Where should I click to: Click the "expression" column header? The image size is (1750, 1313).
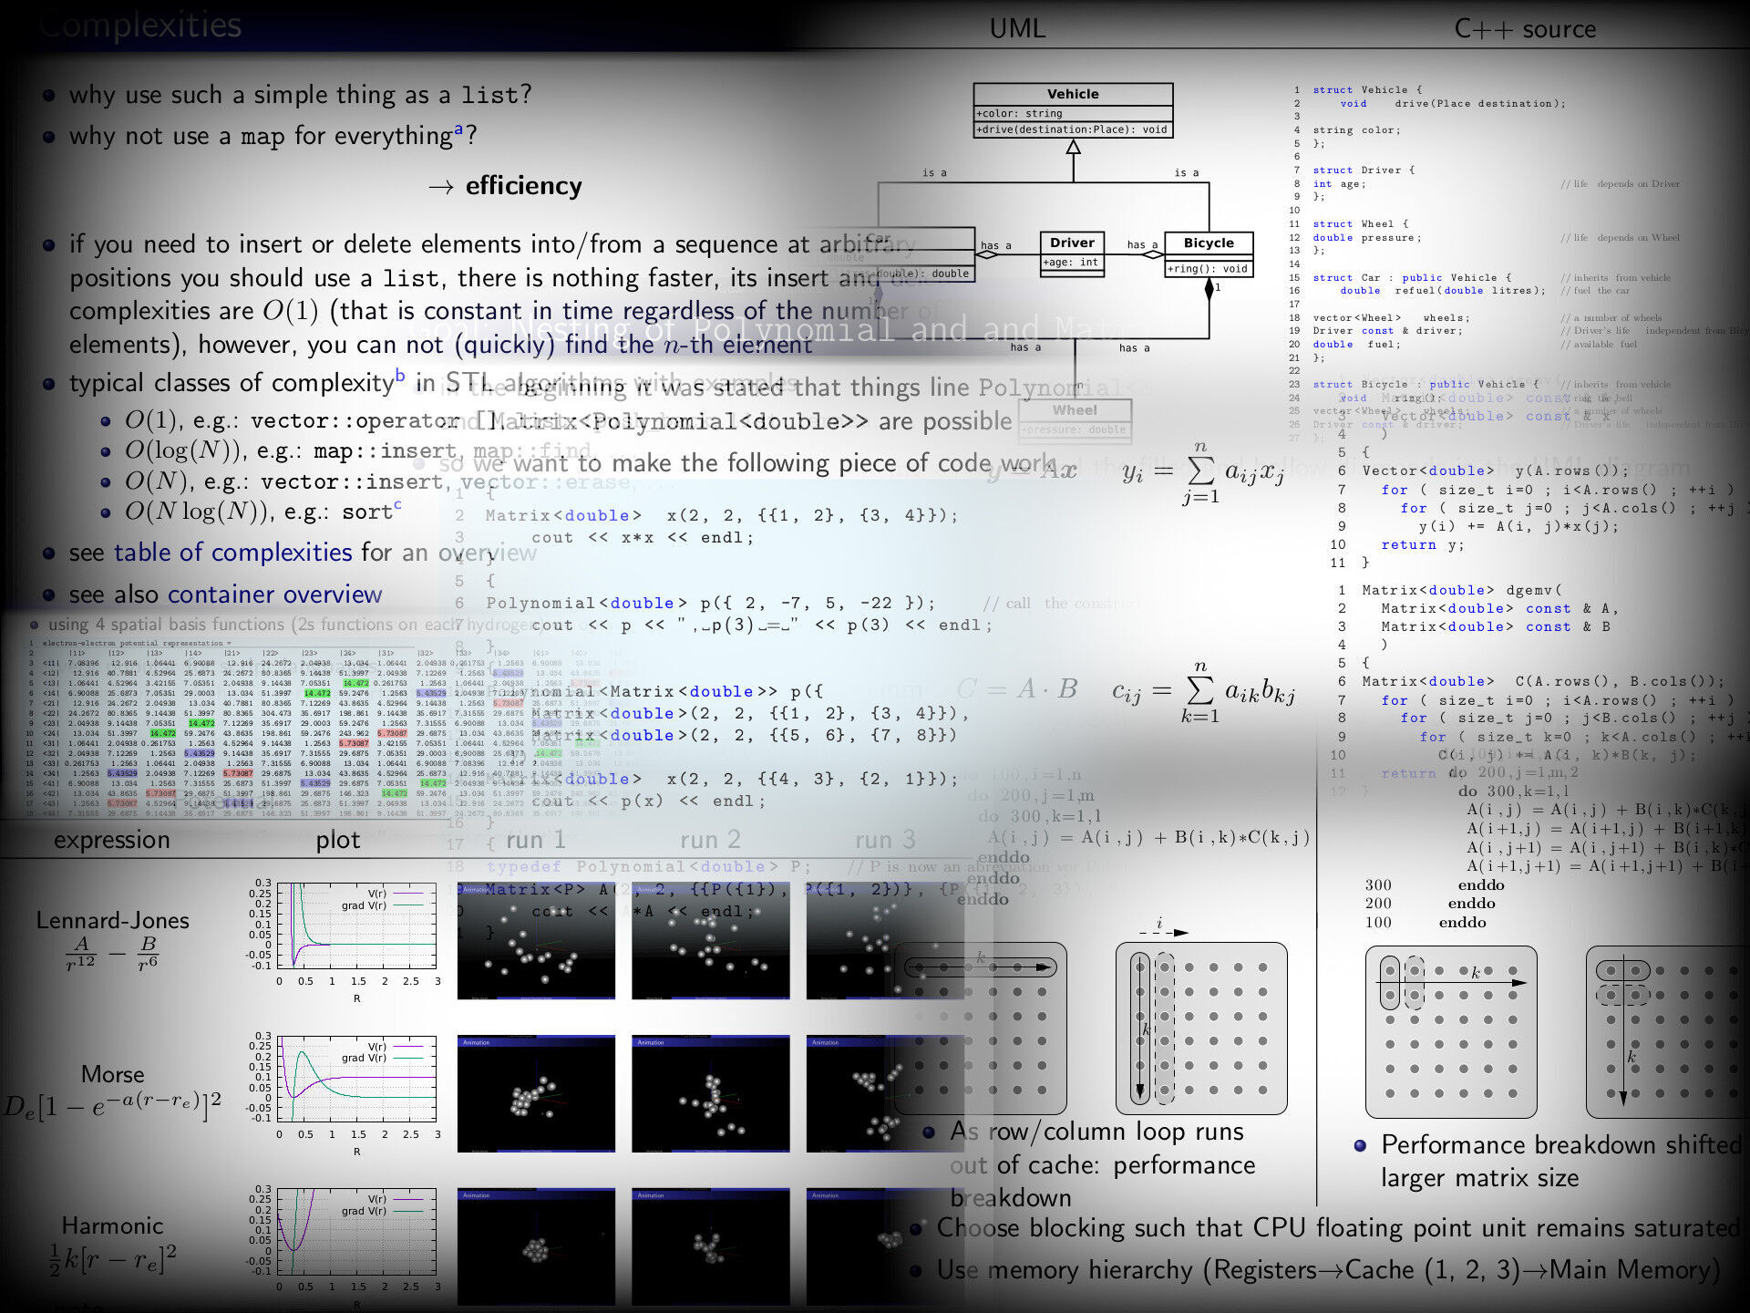coord(111,840)
